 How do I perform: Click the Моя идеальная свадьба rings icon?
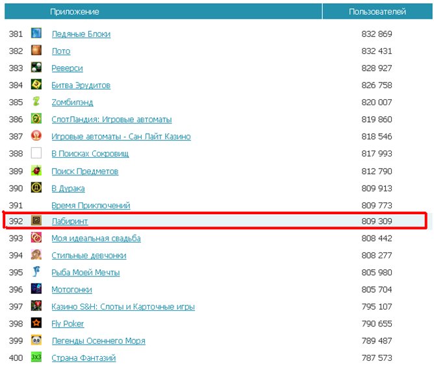[x=36, y=238]
